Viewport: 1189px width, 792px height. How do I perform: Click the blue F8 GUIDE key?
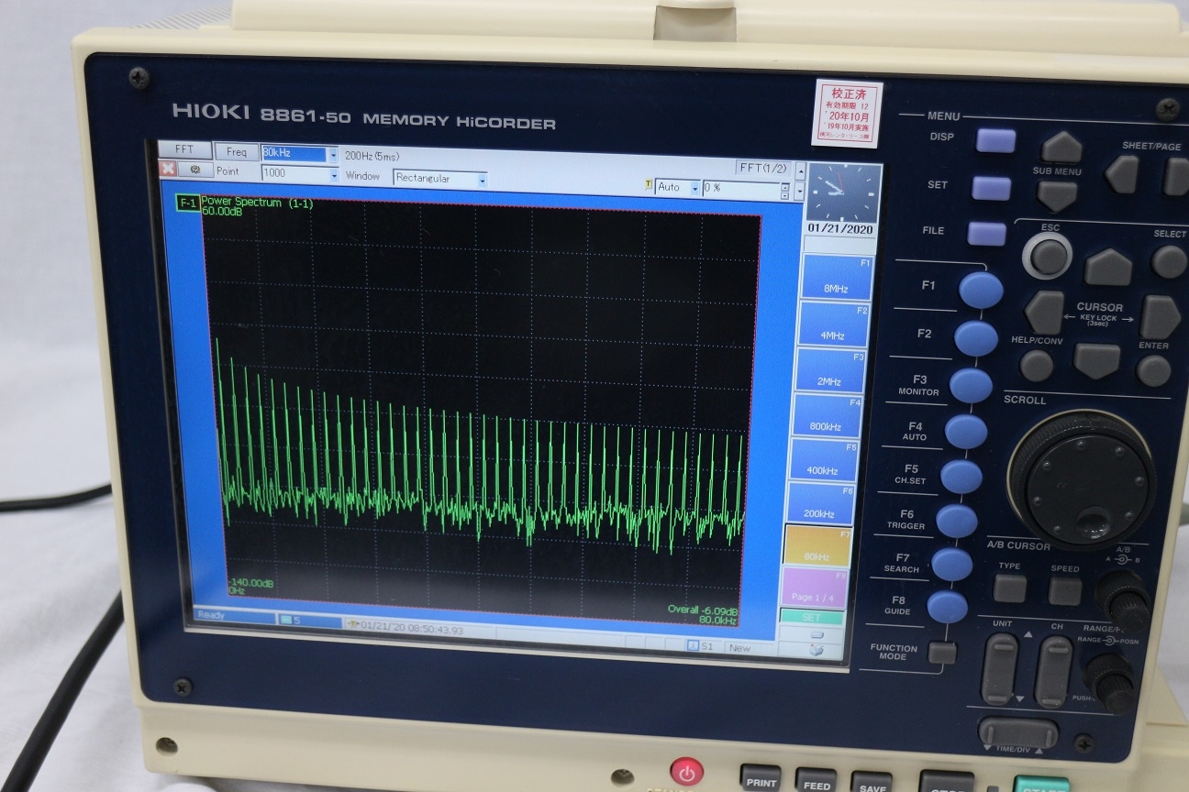click(947, 606)
